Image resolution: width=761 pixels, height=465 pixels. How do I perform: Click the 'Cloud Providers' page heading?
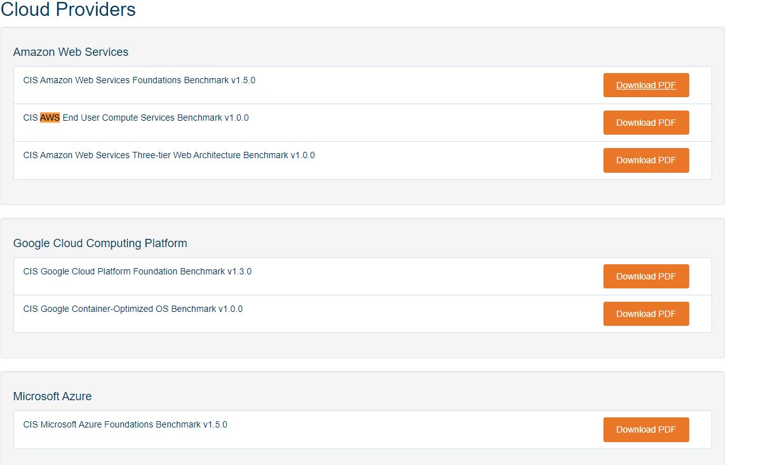pyautogui.click(x=68, y=10)
